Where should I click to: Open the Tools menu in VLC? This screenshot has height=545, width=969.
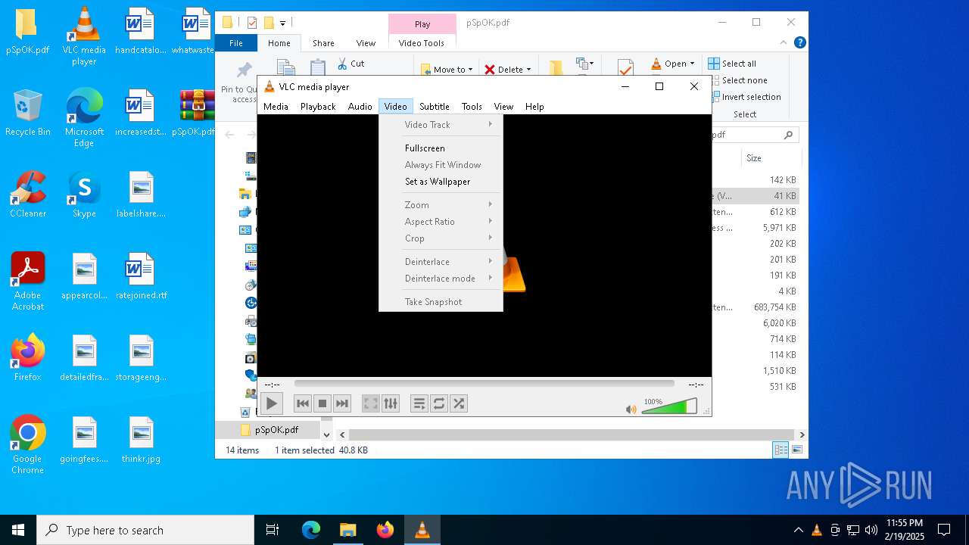click(x=472, y=107)
